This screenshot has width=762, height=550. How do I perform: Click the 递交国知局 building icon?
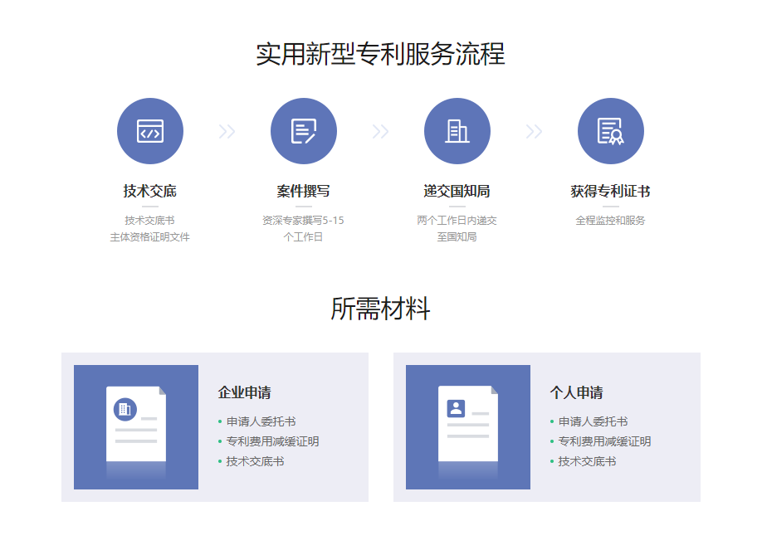[457, 131]
